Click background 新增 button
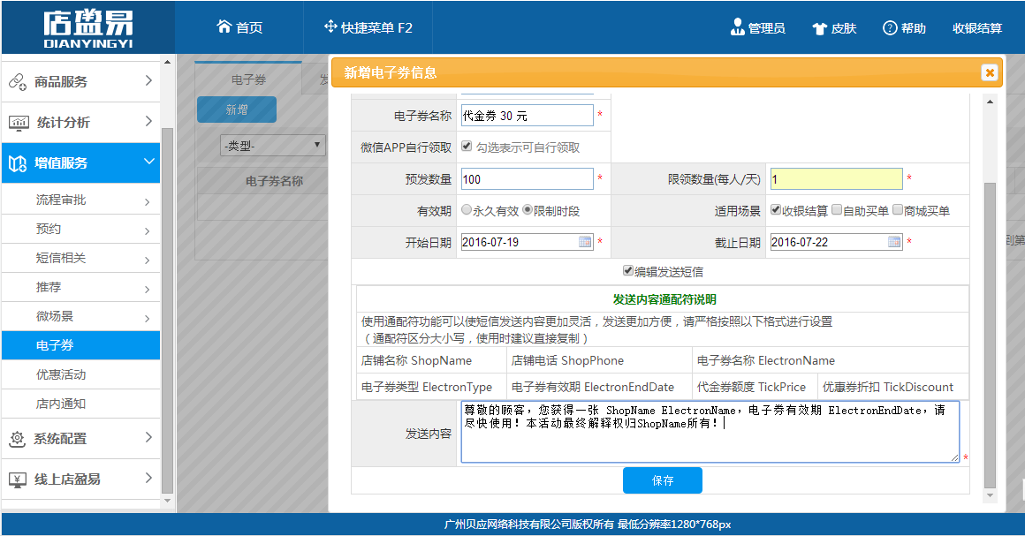The width and height of the screenshot is (1025, 536). pyautogui.click(x=237, y=109)
